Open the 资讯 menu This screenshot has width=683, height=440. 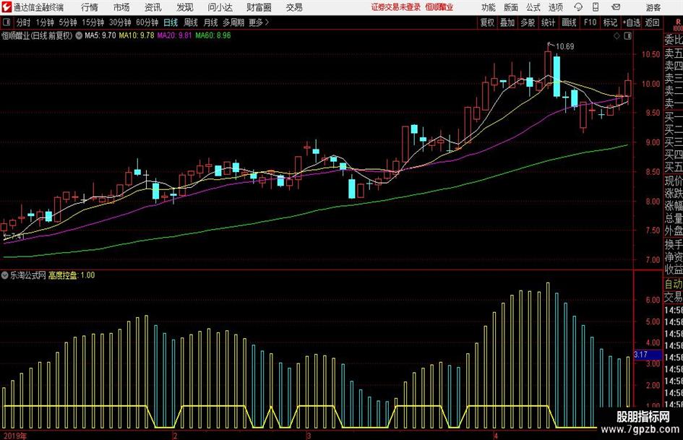(153, 7)
